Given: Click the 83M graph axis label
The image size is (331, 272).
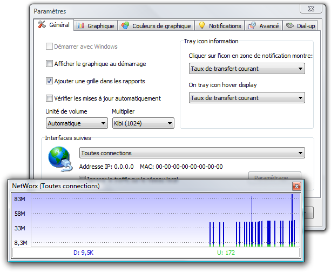Looking at the screenshot, I should pos(19,199).
